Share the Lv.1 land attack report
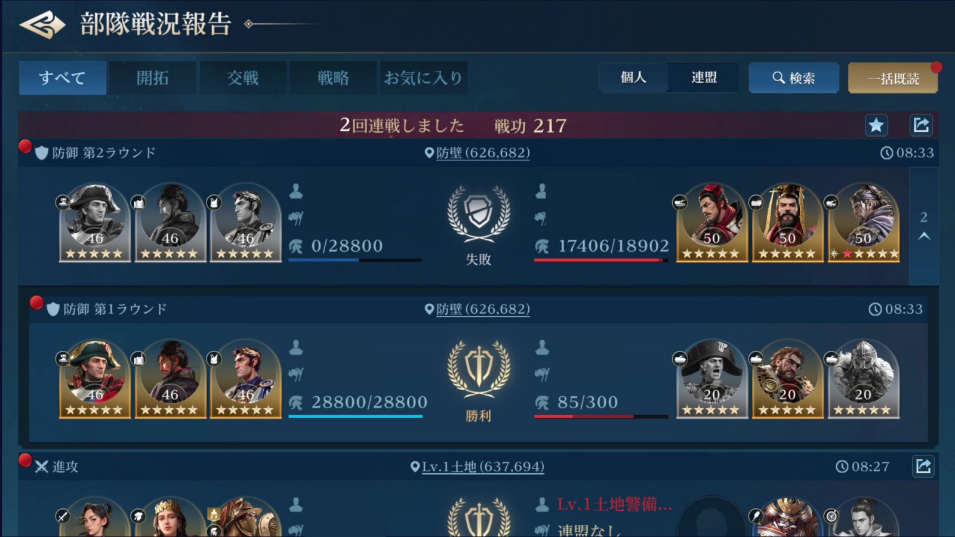This screenshot has width=955, height=537. click(x=923, y=466)
